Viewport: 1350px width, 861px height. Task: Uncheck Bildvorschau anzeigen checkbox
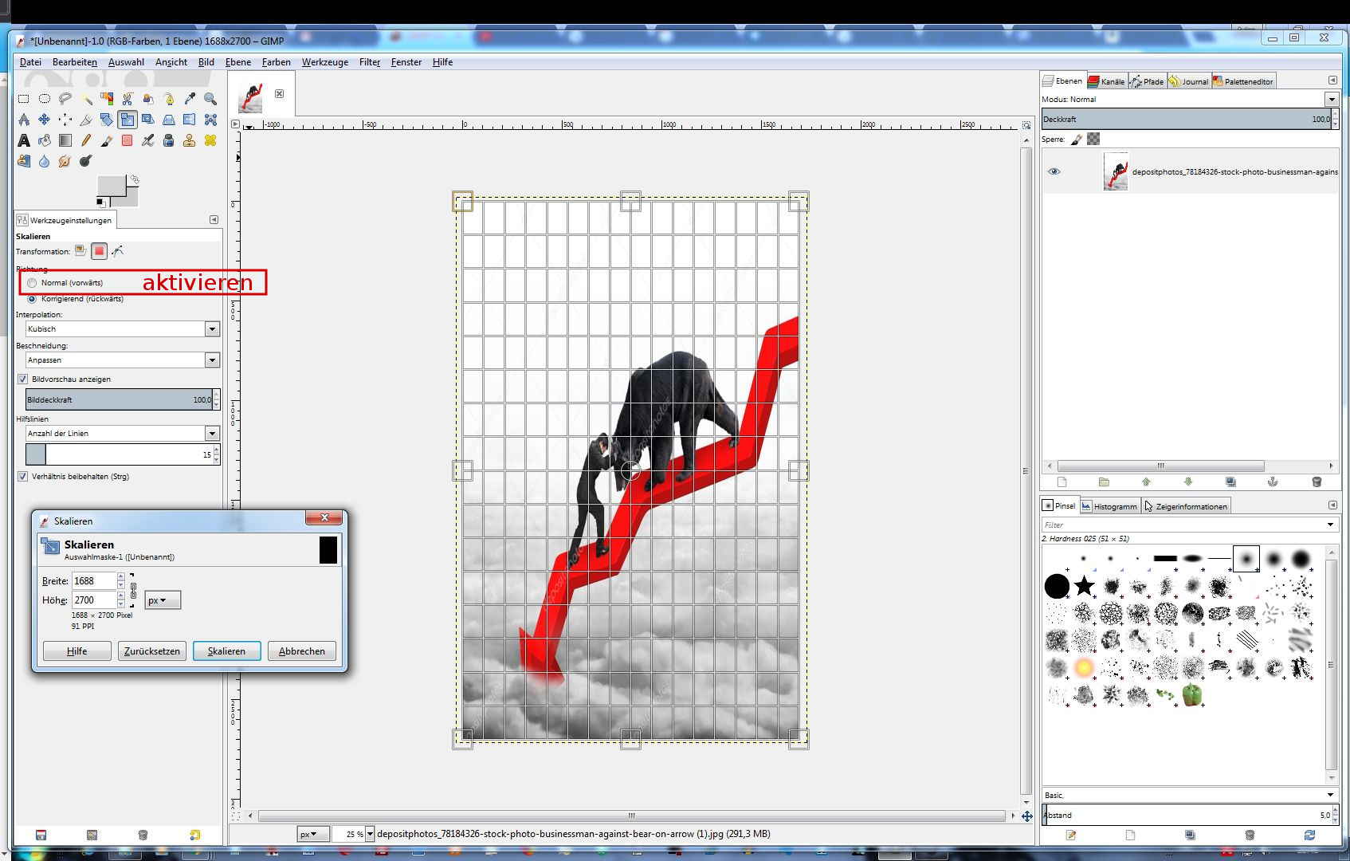[x=23, y=379]
